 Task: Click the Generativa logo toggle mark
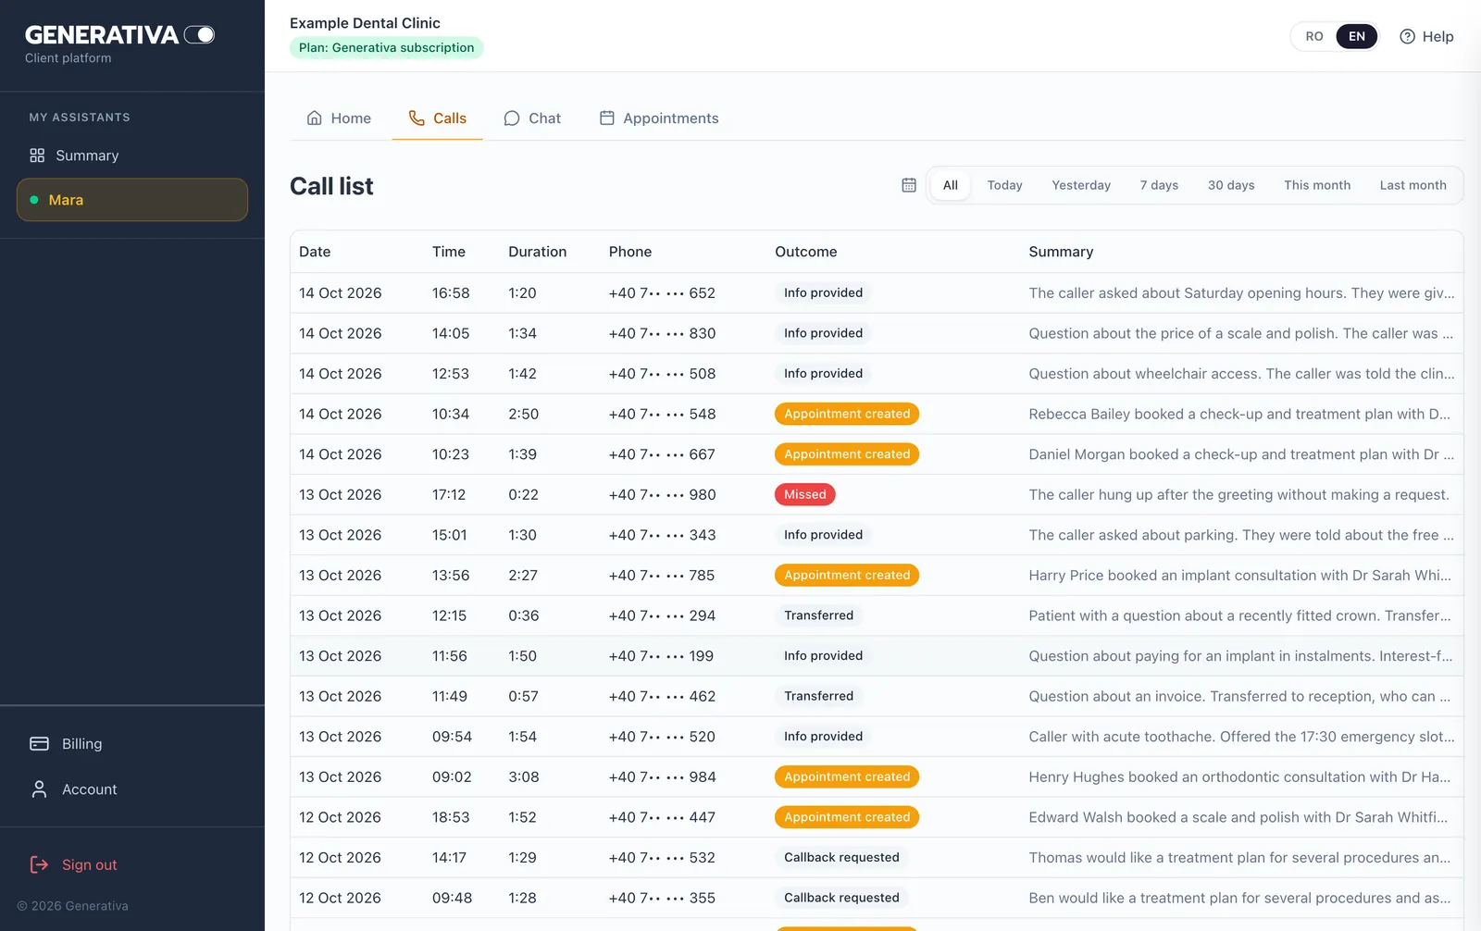click(199, 35)
